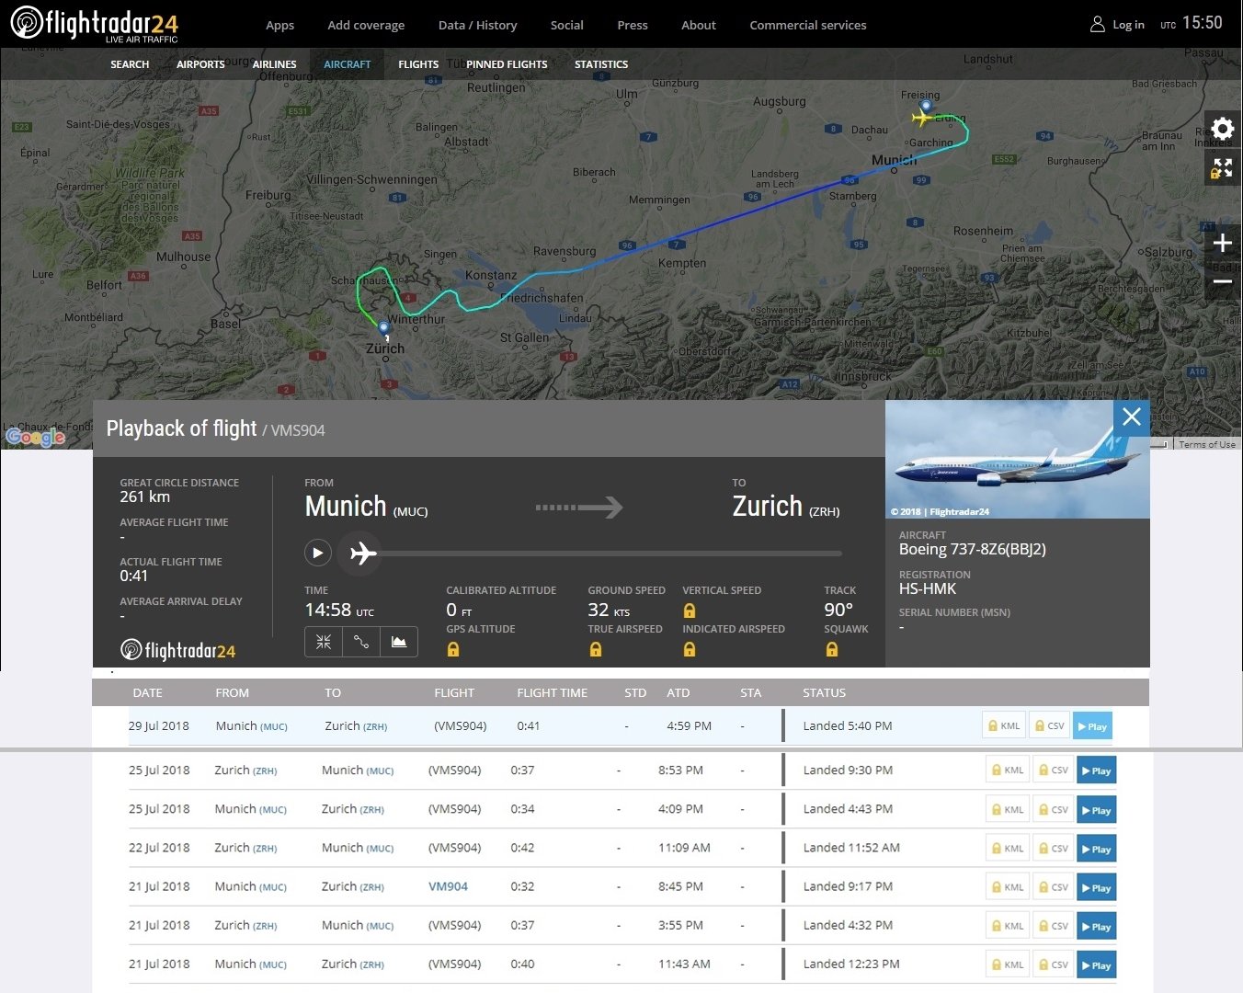Open map settings gear icon
1243x993 pixels.
1223,129
